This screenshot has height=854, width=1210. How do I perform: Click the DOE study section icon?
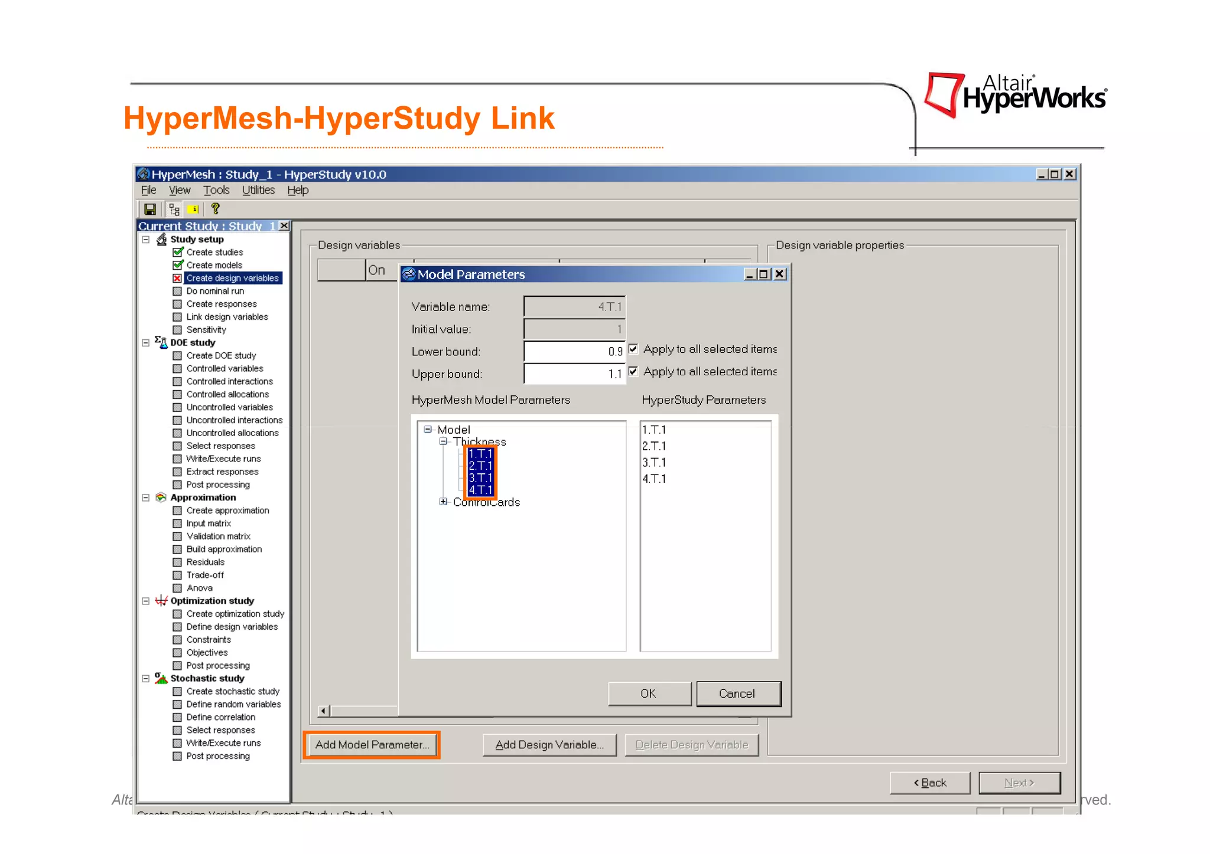tap(161, 342)
